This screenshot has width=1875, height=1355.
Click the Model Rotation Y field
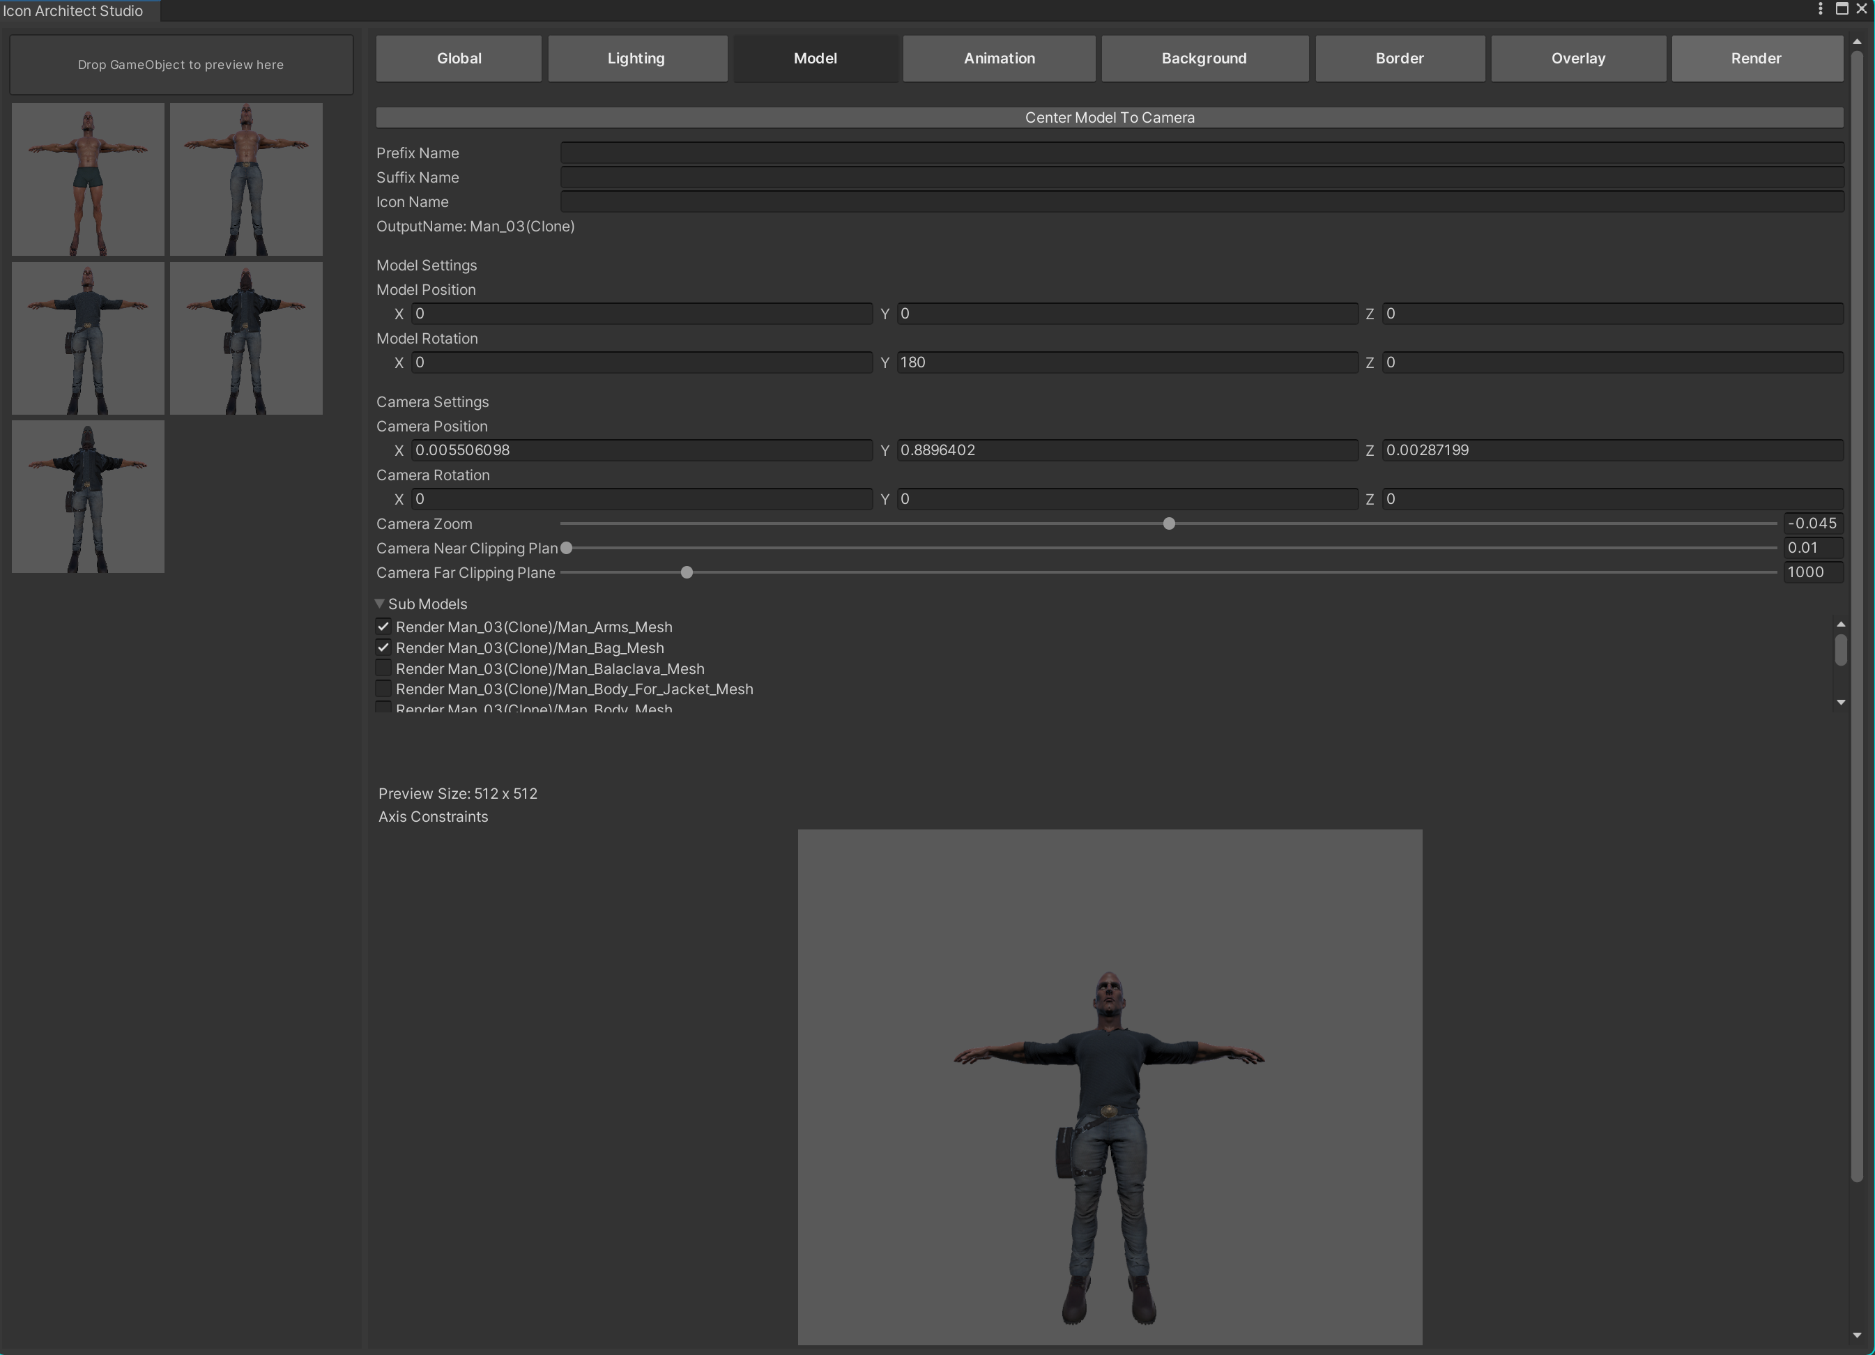1127,362
